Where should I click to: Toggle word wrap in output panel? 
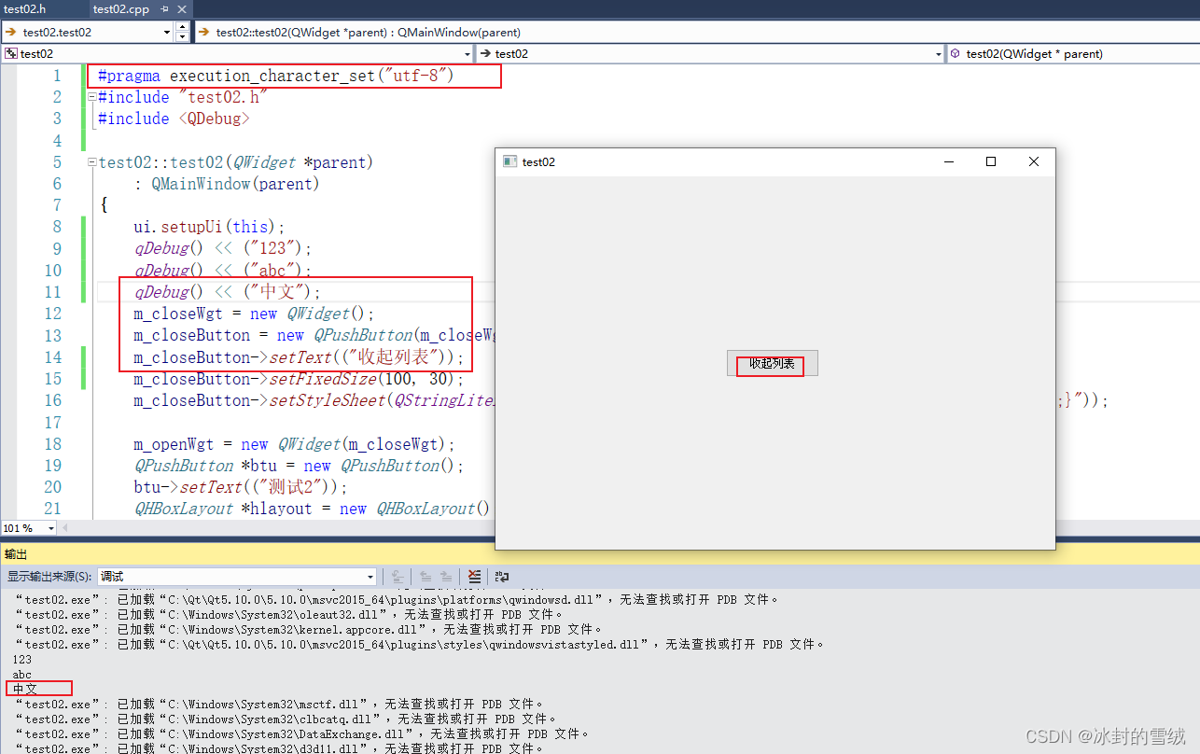tap(502, 577)
